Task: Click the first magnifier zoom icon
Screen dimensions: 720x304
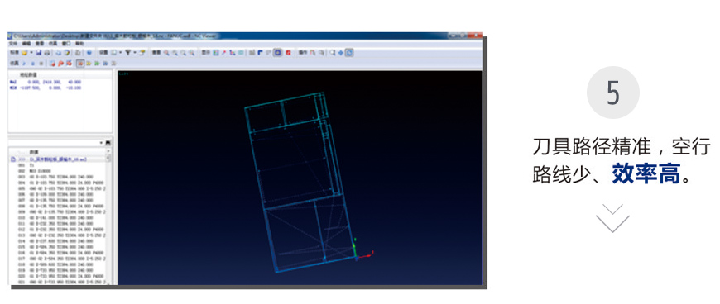Action: click(x=166, y=53)
